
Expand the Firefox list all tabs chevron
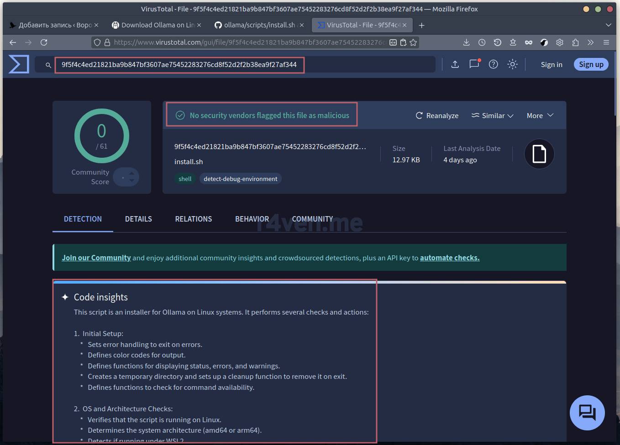click(608, 25)
